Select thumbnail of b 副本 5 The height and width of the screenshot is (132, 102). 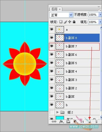[60, 63]
